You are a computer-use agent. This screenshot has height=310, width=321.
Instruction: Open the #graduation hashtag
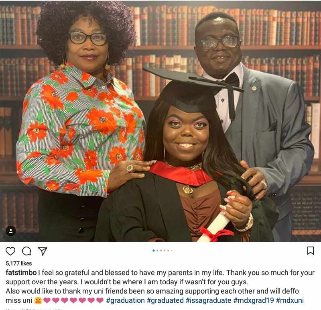click(x=126, y=300)
